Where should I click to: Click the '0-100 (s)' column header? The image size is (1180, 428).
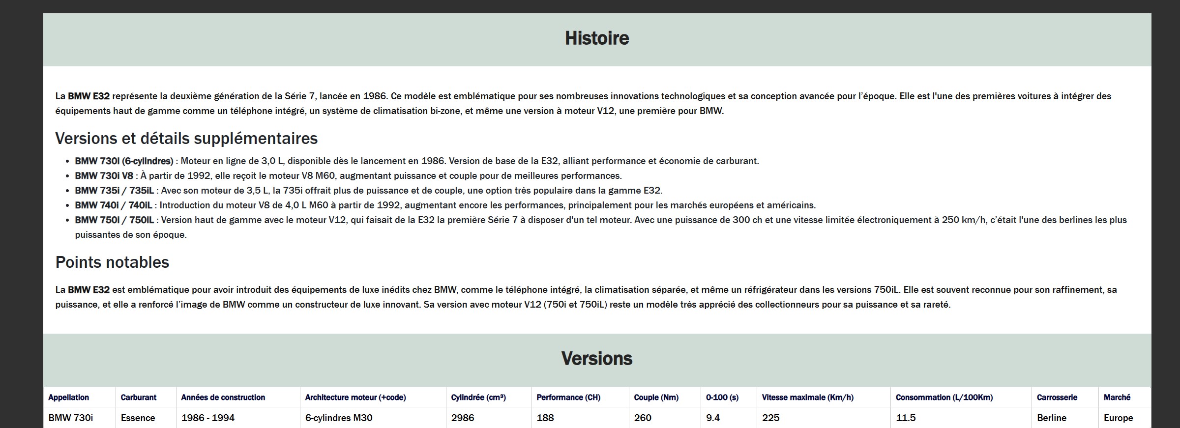coord(722,398)
